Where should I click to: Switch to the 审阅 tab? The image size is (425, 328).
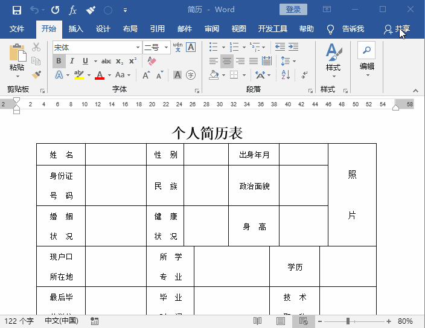pos(212,29)
